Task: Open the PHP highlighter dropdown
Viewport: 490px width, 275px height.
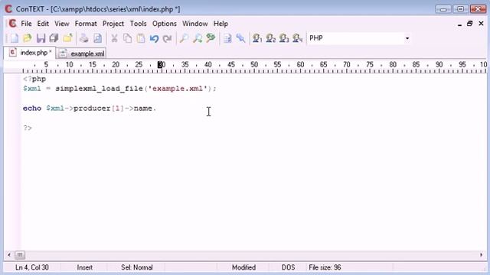Action: pyautogui.click(x=407, y=38)
